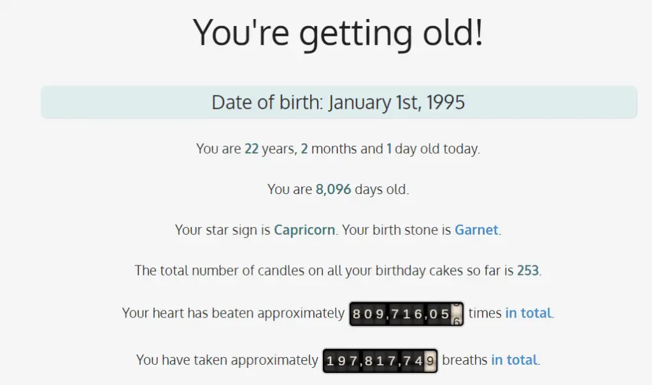652x385 pixels.
Task: Click the Date of birth banner
Action: click(339, 102)
